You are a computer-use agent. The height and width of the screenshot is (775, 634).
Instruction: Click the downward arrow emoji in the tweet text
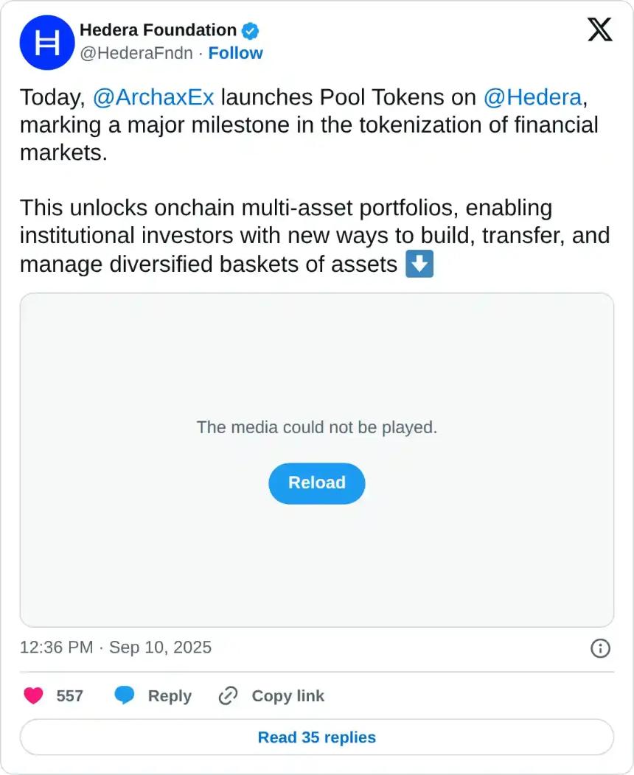click(x=419, y=263)
